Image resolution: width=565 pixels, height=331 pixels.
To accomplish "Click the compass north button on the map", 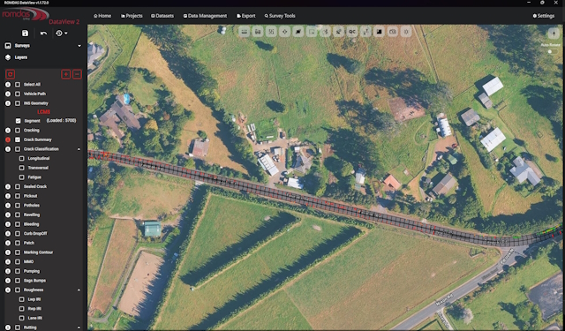I will pyautogui.click(x=554, y=34).
